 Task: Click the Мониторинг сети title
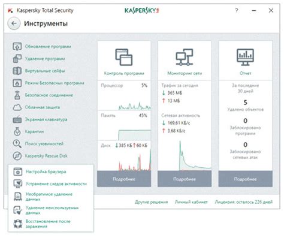[x=185, y=73]
